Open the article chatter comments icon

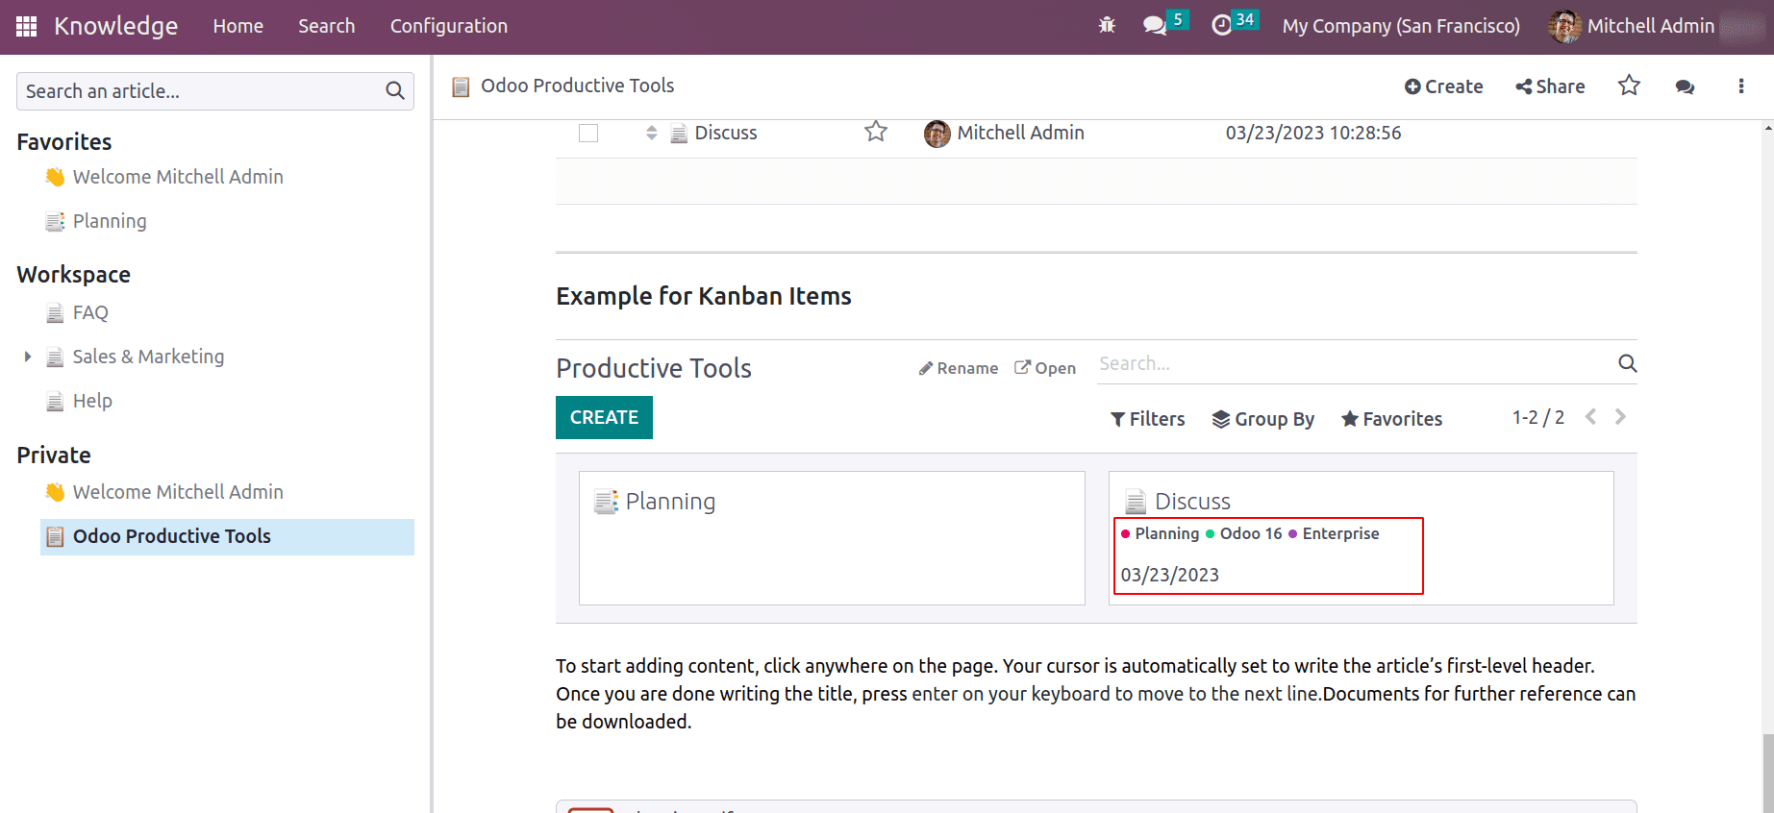[1685, 86]
